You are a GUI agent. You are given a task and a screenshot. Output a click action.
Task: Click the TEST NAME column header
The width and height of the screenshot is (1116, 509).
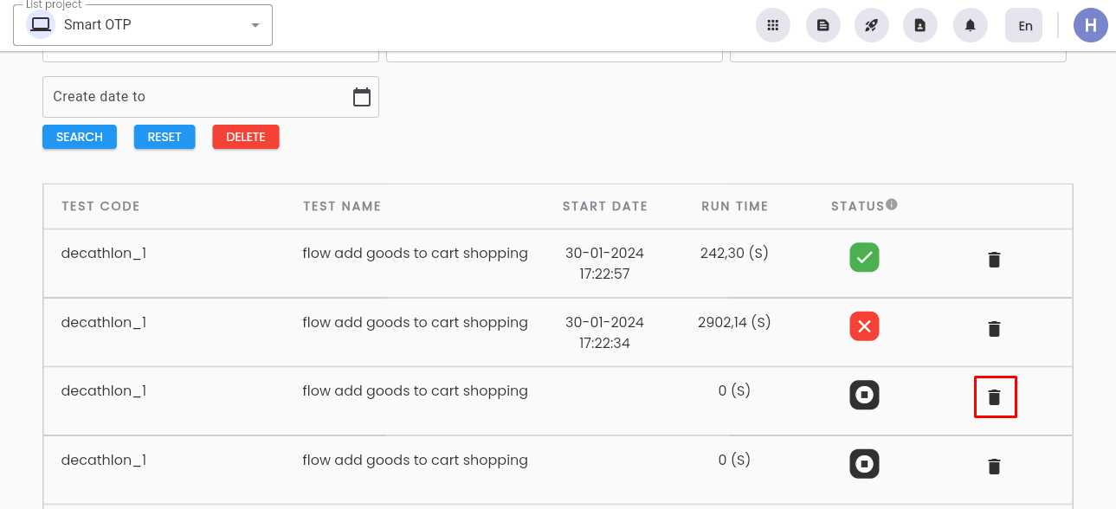[342, 206]
